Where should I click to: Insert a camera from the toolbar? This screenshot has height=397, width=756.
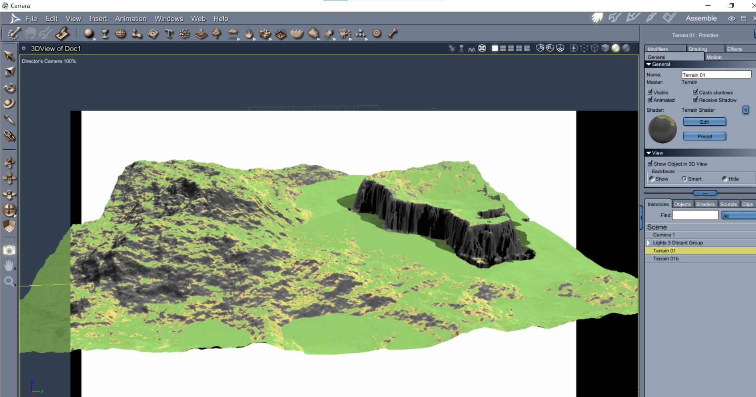click(345, 34)
